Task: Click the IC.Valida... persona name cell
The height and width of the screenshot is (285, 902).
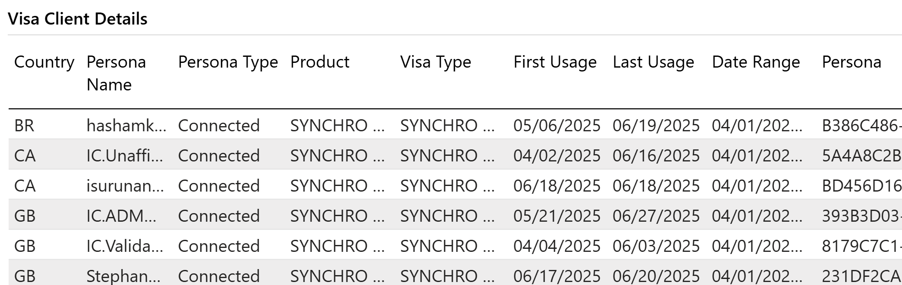Action: 125,246
